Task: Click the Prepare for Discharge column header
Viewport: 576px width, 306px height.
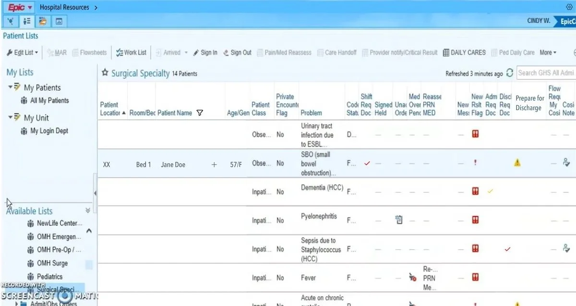Action: point(529,103)
